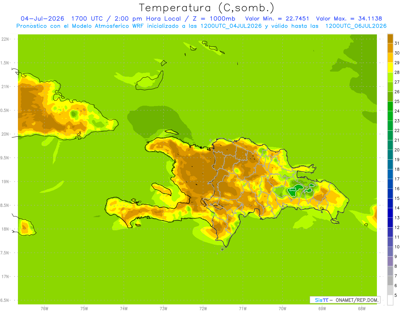Click the color scale value '5'

point(396,295)
